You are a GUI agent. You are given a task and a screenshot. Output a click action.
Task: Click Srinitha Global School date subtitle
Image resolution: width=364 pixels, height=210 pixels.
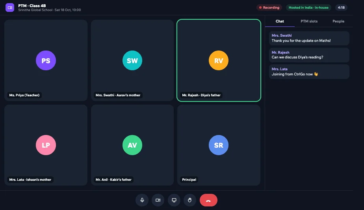(x=50, y=10)
